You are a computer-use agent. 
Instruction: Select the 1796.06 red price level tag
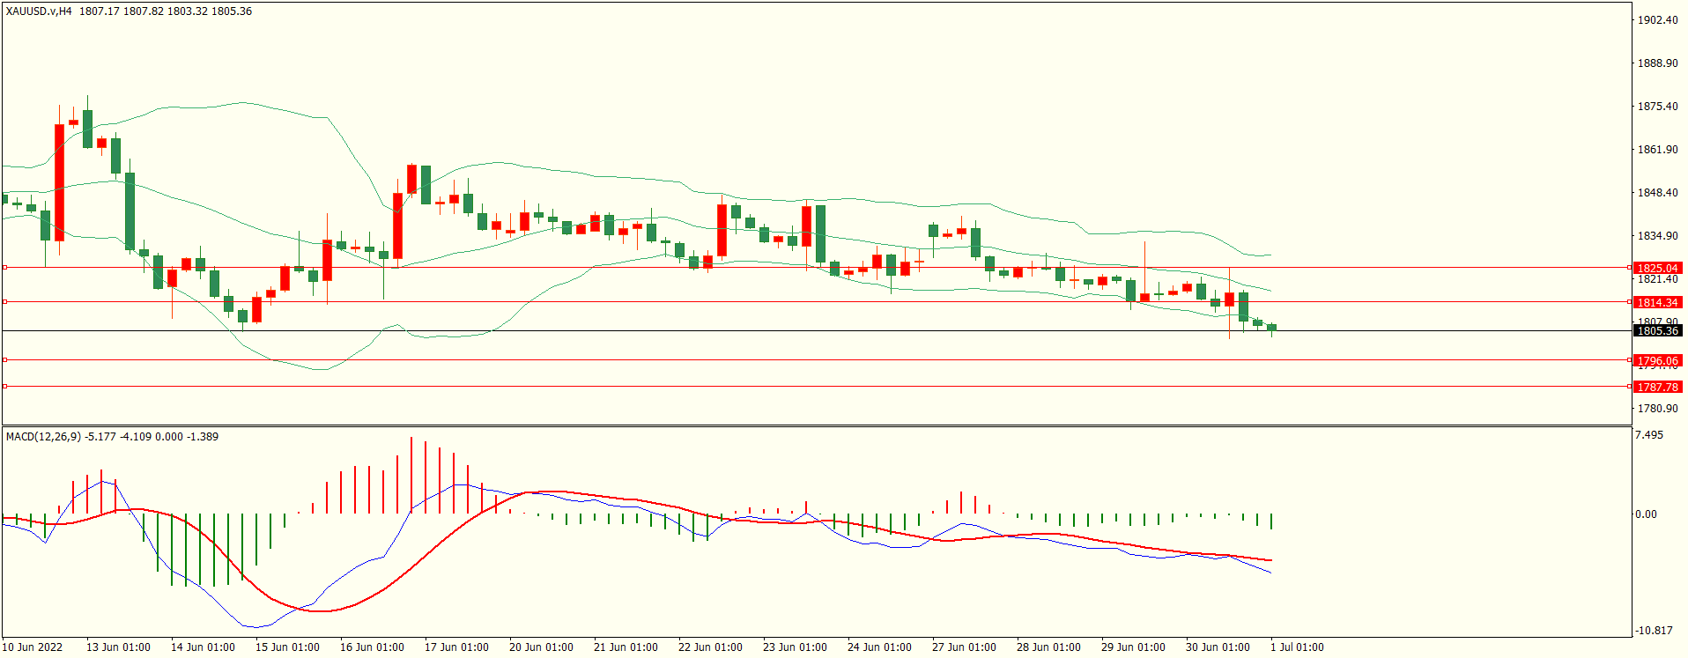click(1657, 360)
